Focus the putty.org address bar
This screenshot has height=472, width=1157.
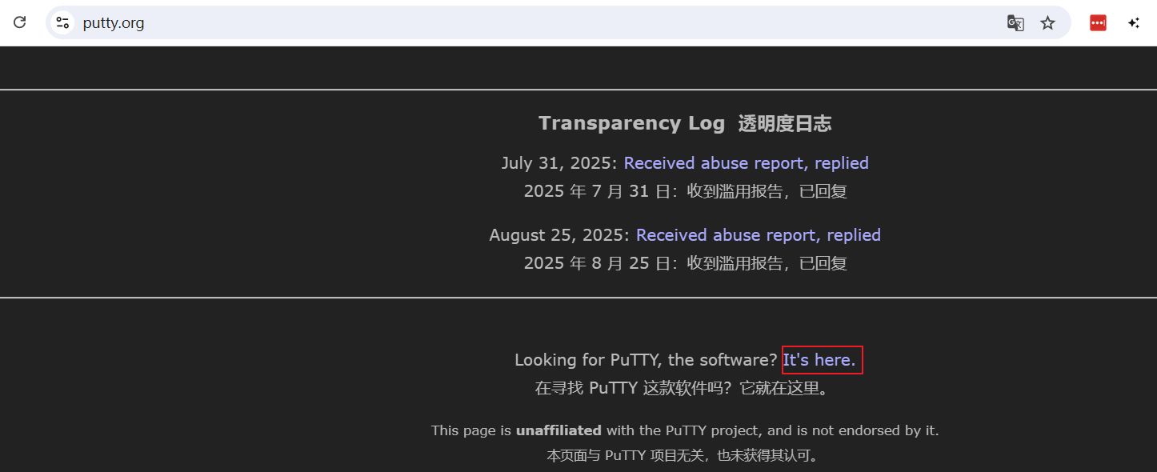480,23
